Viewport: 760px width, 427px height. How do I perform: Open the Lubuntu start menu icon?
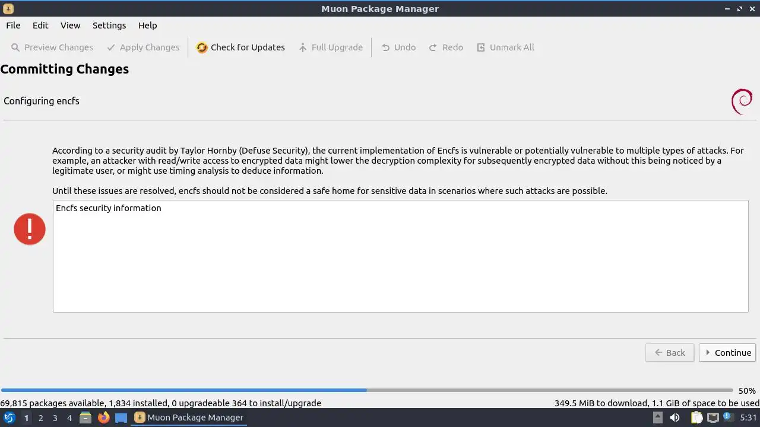(9, 418)
